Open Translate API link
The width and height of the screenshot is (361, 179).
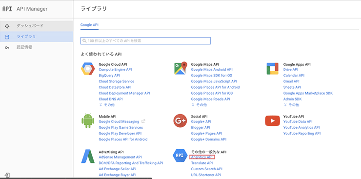[x=202, y=163]
